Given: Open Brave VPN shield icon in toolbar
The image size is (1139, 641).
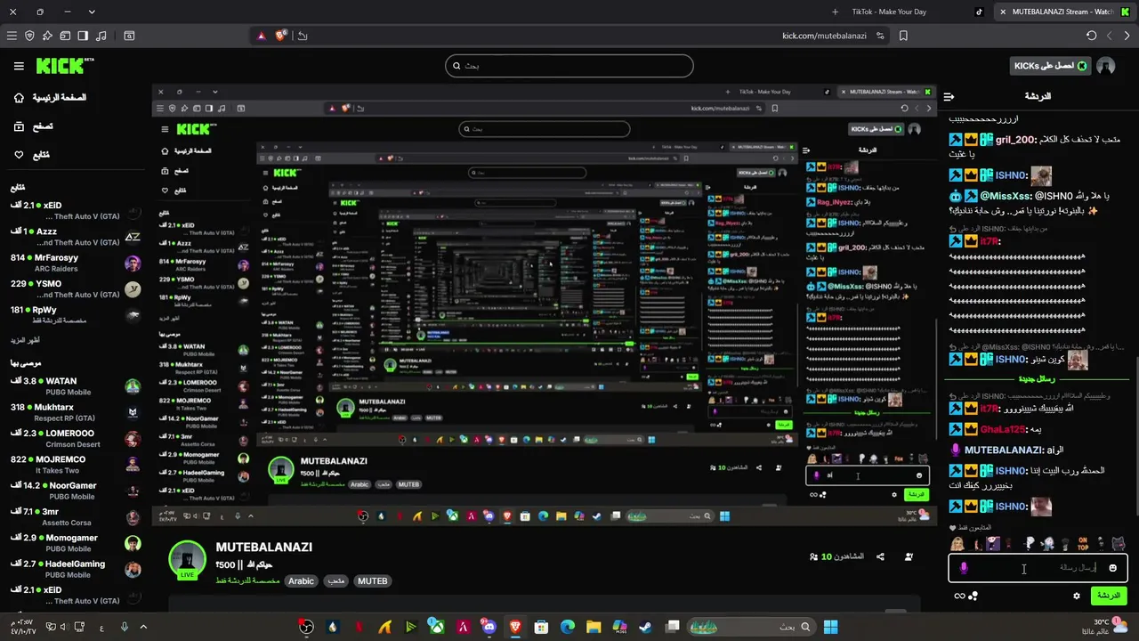Looking at the screenshot, I should point(29,36).
